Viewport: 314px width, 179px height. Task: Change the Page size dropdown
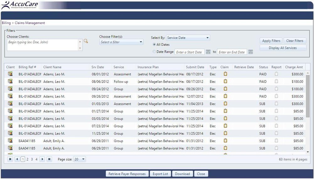point(79,159)
